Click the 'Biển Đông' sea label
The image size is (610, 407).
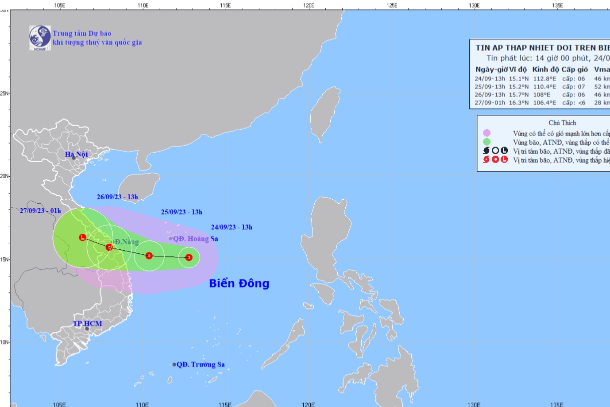coord(239,283)
